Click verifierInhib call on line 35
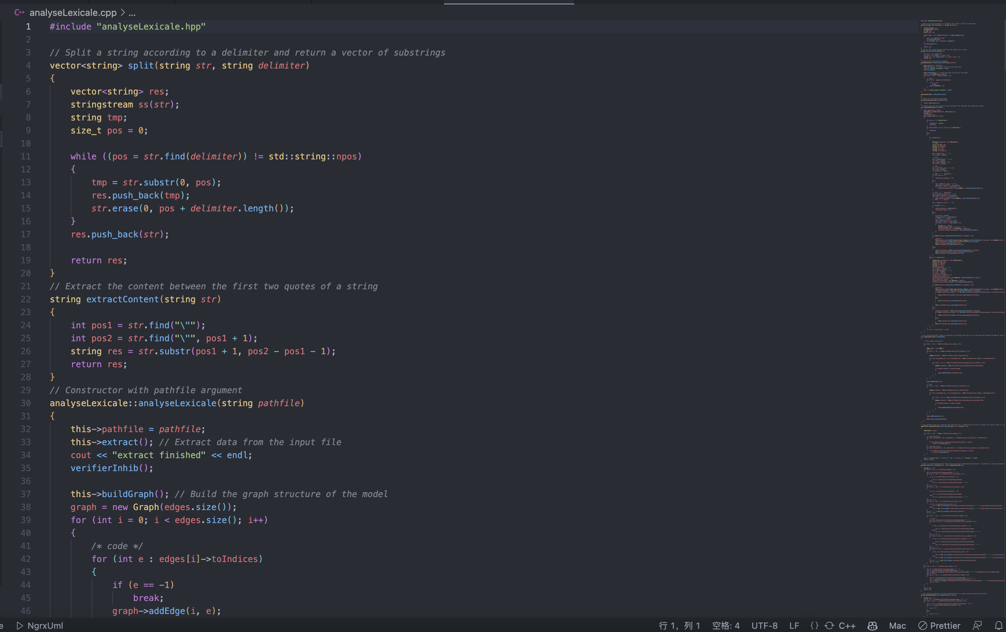 pyautogui.click(x=104, y=468)
